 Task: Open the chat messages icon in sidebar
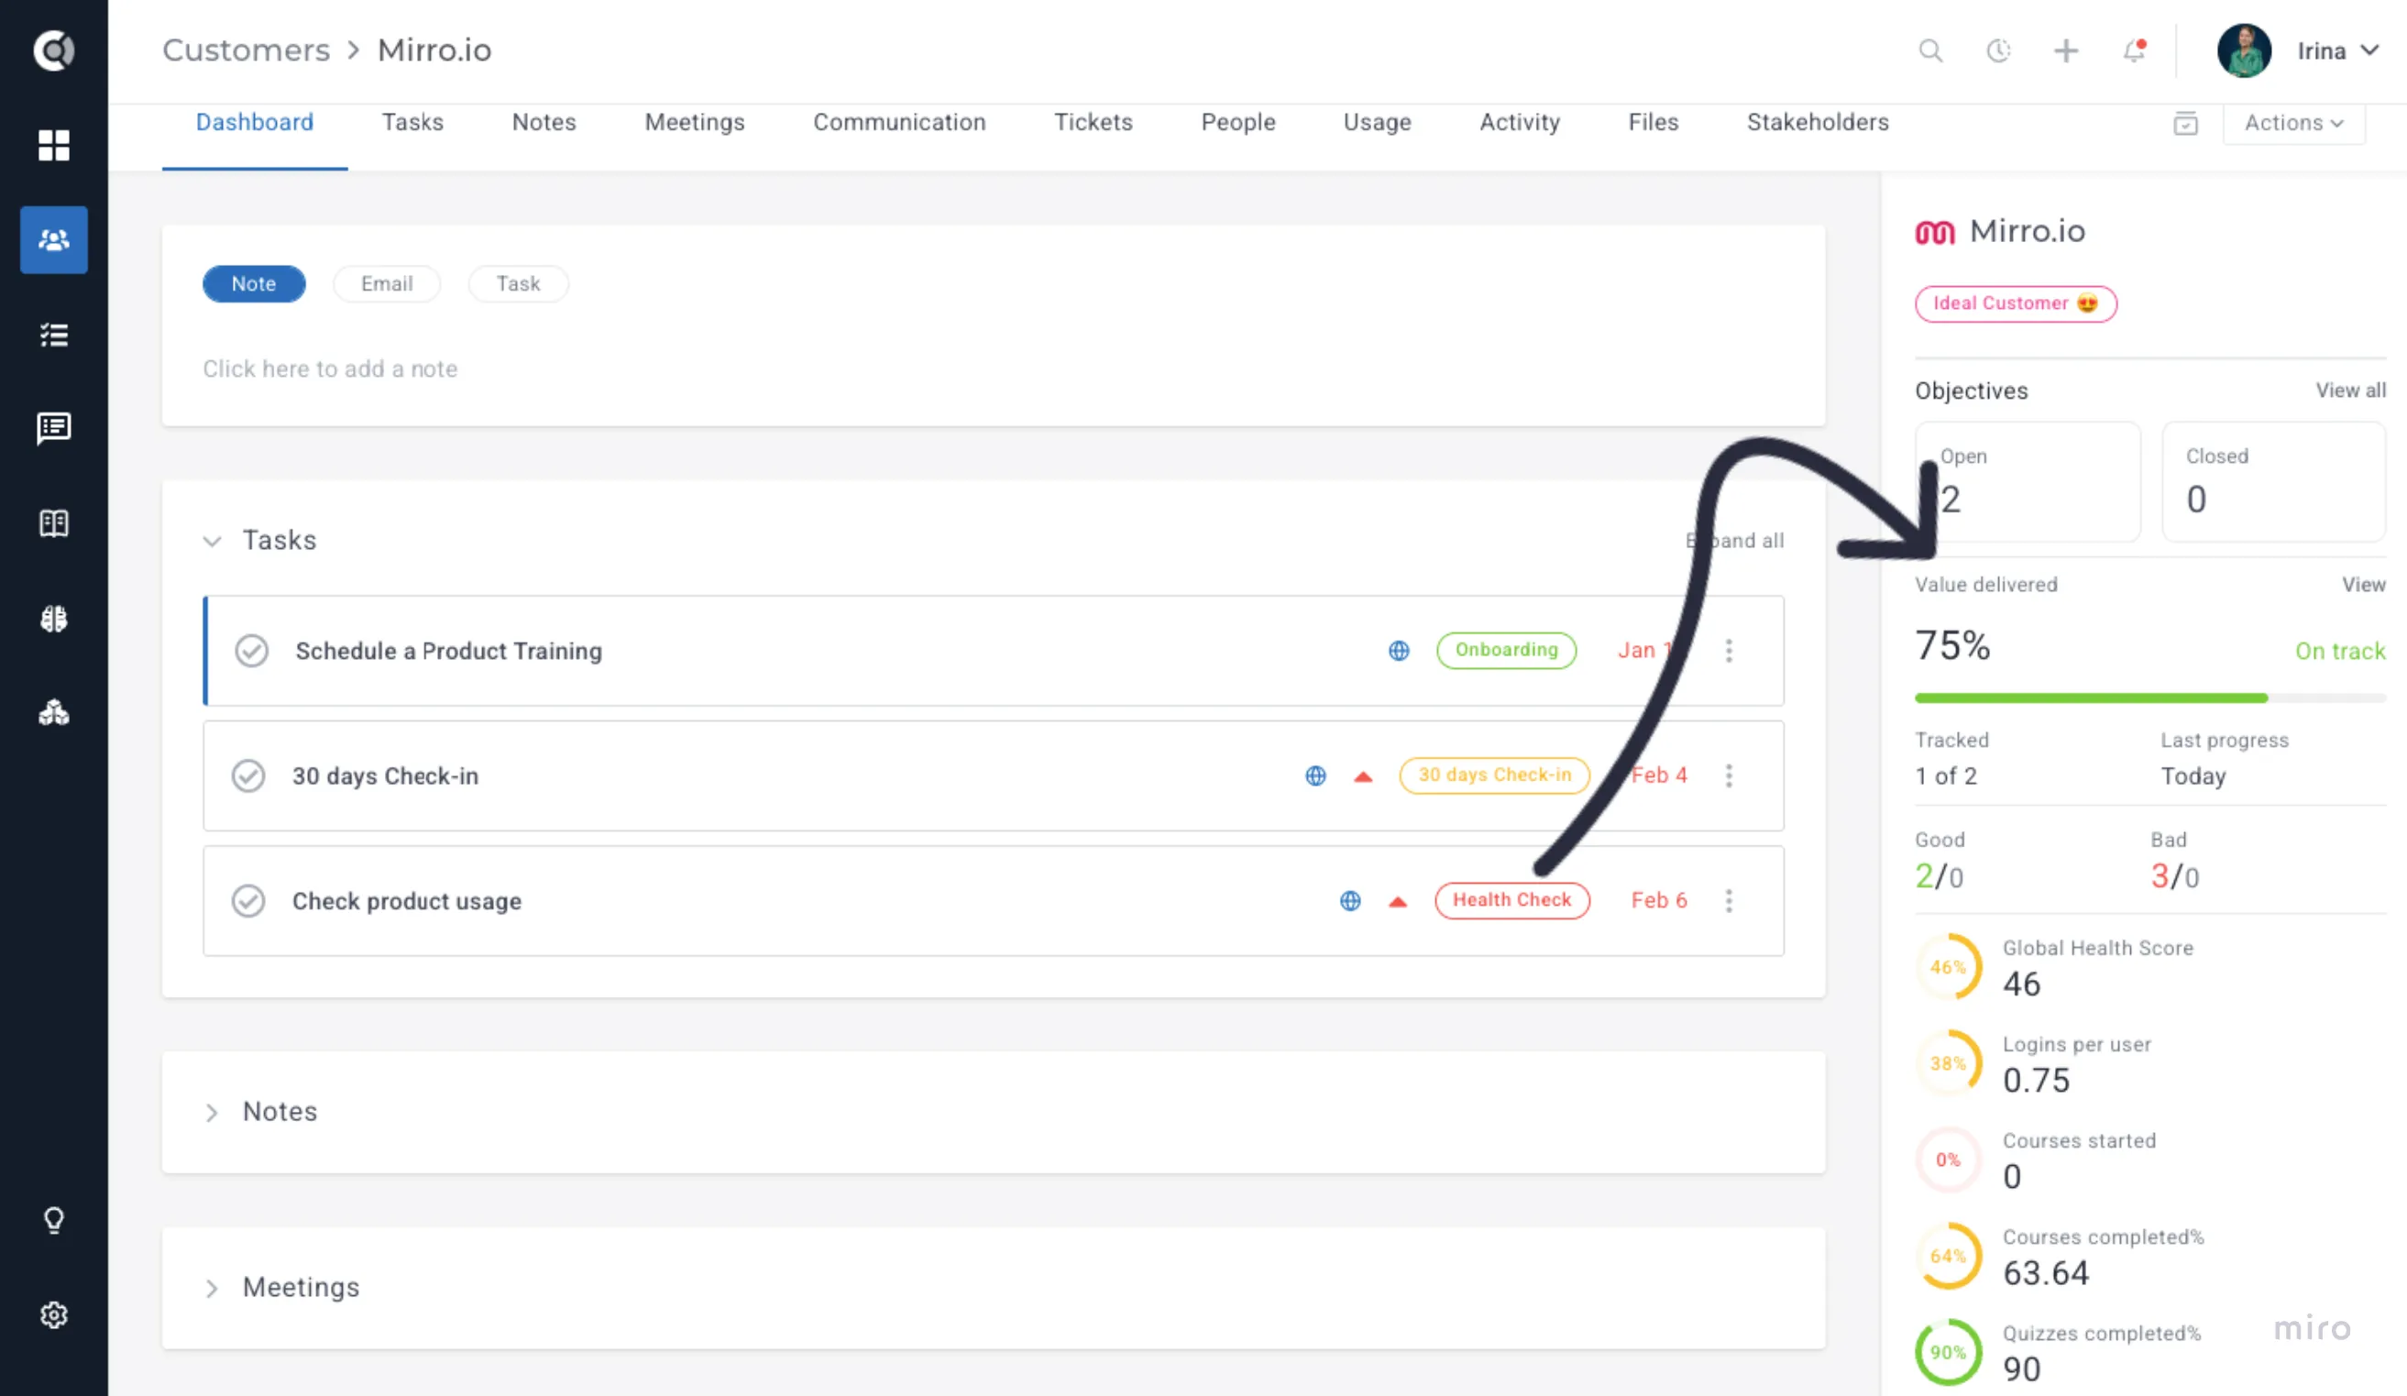[53, 429]
